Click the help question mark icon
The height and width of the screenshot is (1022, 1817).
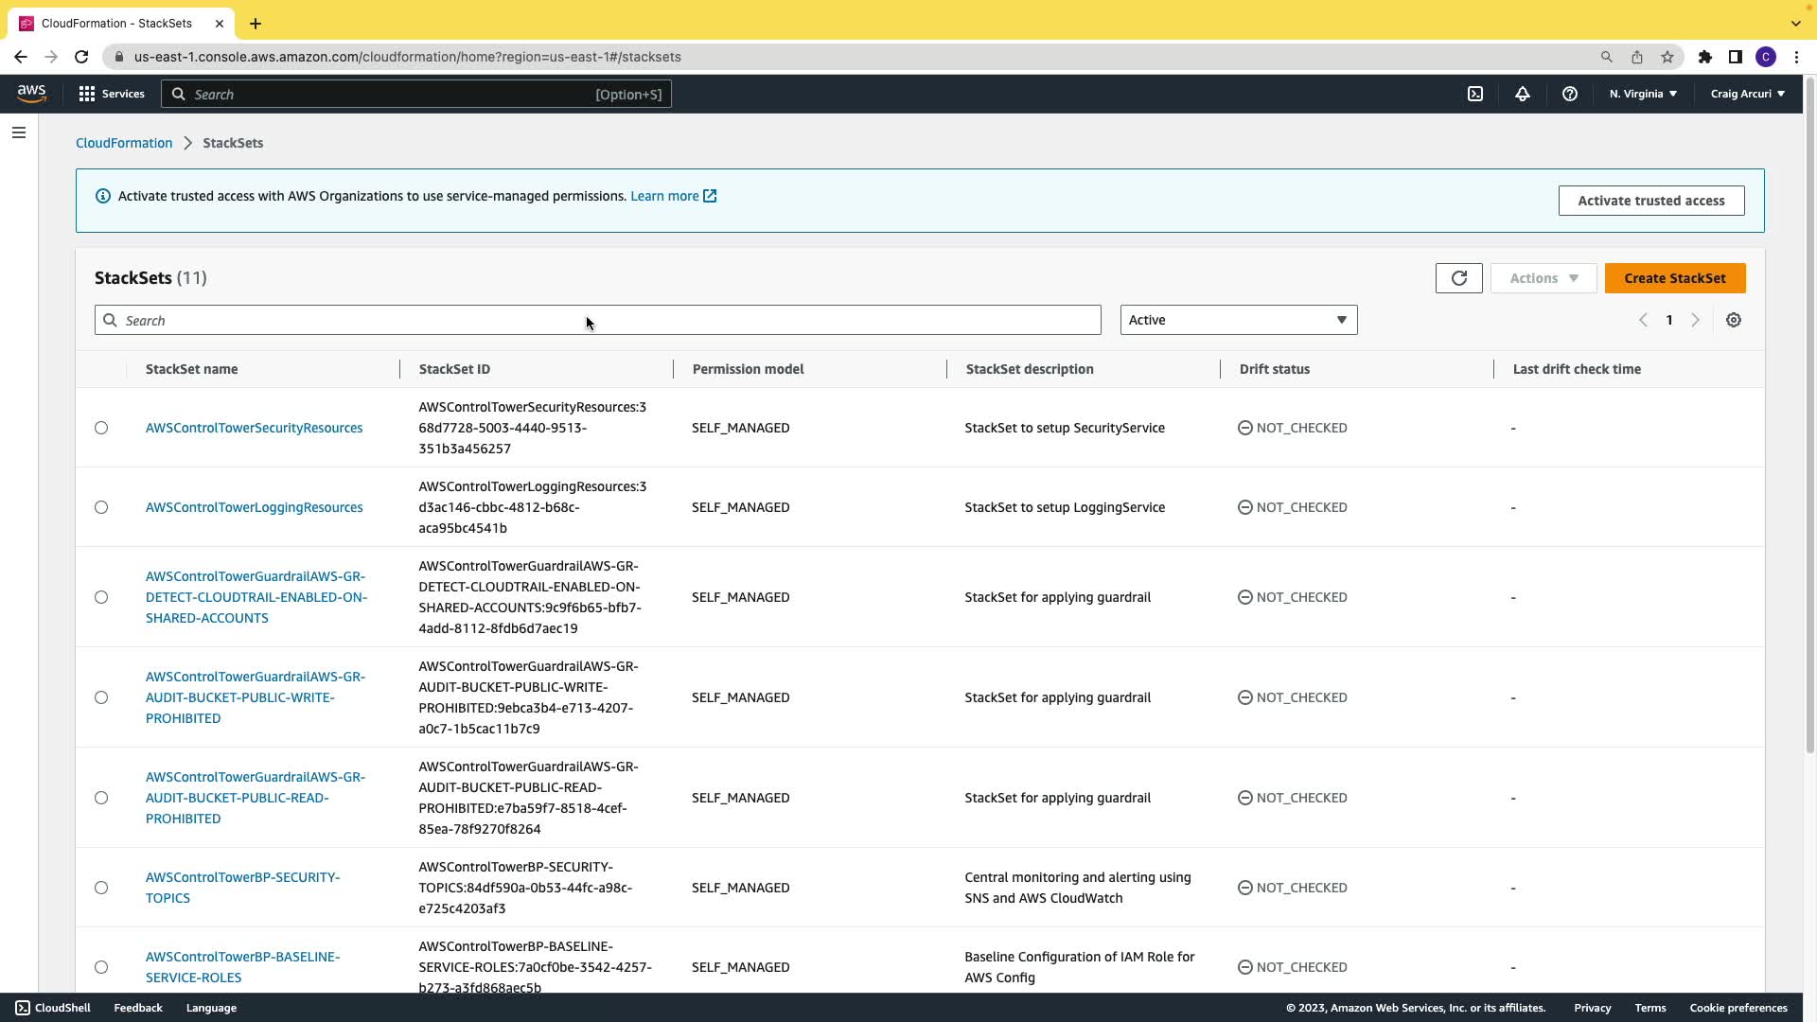[x=1570, y=94]
